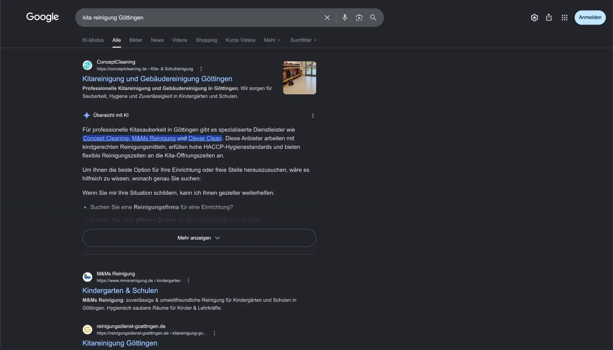Click the Übersicht mit KI sparkle icon

click(x=87, y=115)
